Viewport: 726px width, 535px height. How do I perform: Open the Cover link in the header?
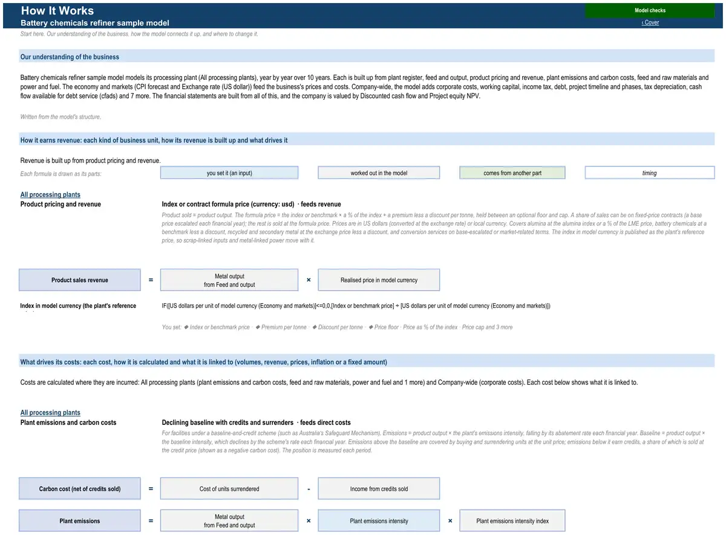[650, 22]
